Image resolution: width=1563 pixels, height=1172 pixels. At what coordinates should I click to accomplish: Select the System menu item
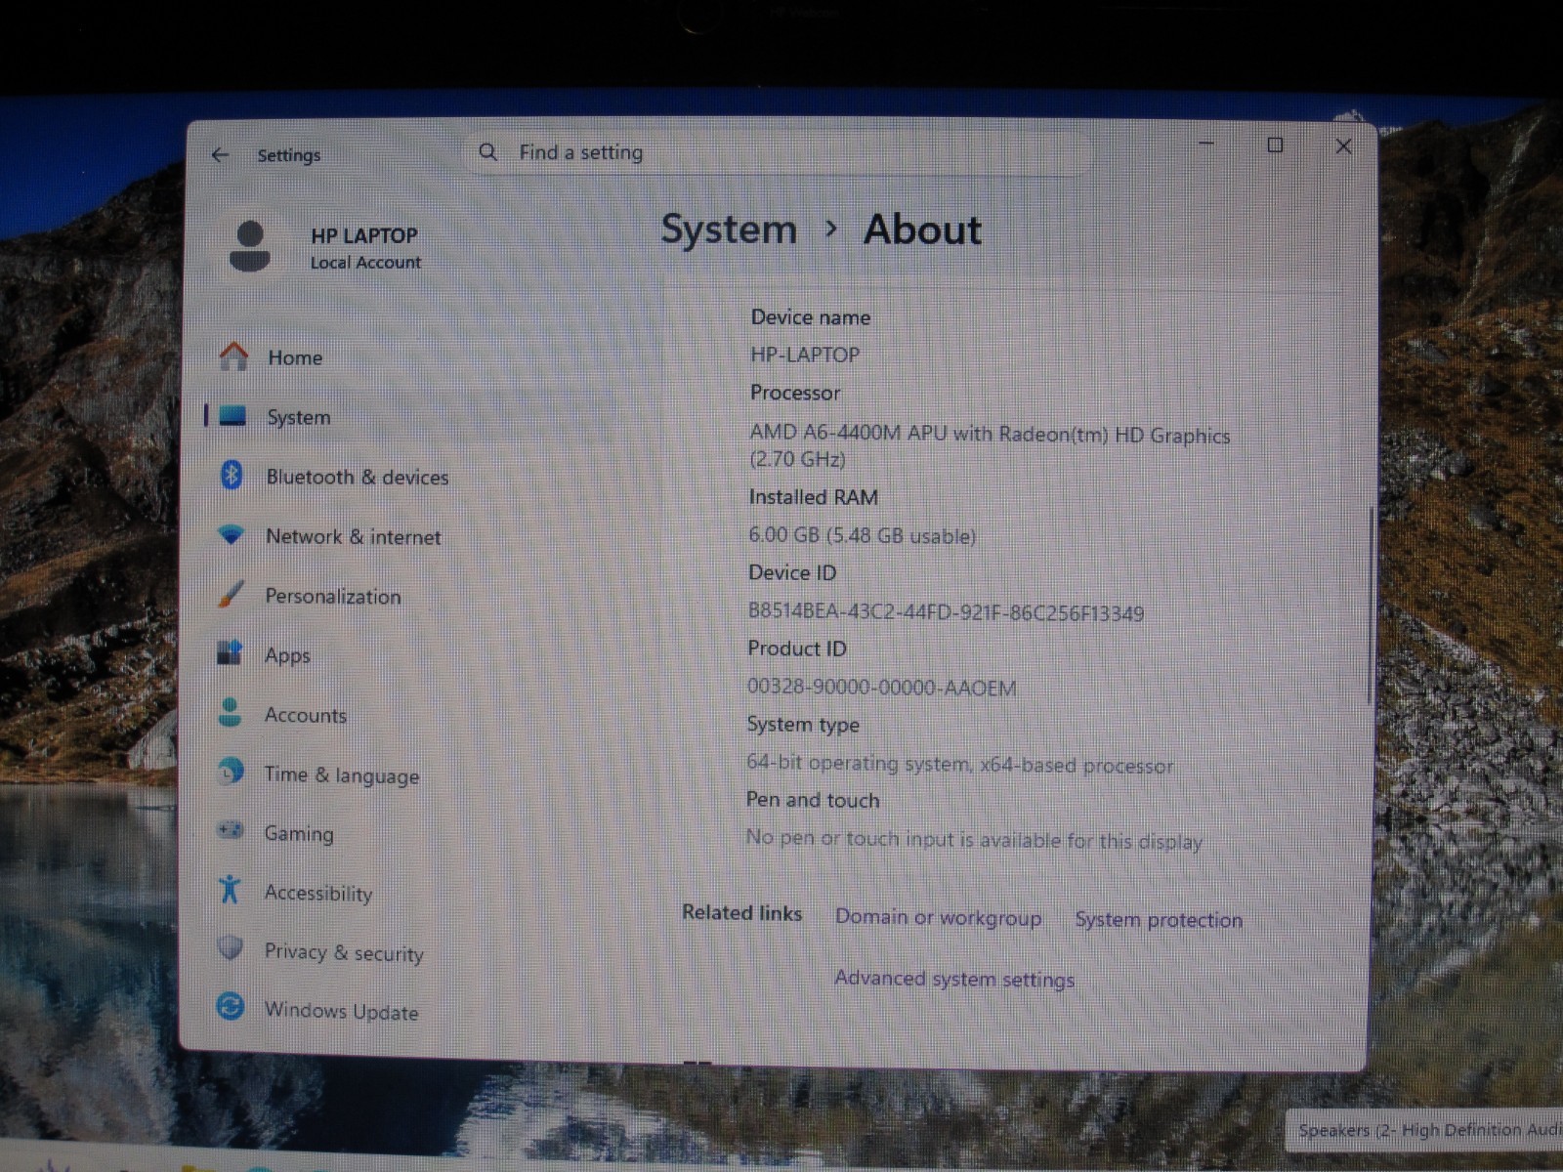(x=299, y=418)
